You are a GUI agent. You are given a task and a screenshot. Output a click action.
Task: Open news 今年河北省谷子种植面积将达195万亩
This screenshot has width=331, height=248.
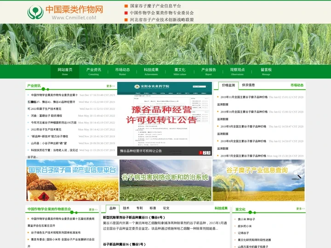click(54, 123)
